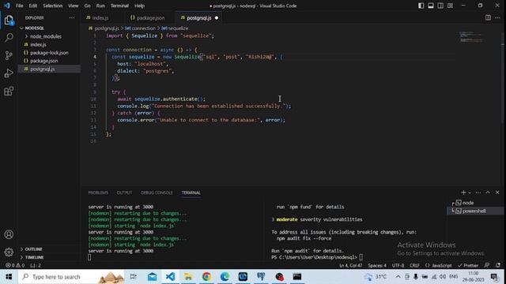Toggle primary side bar layout icon
The image size is (506, 284).
[x=421, y=6]
